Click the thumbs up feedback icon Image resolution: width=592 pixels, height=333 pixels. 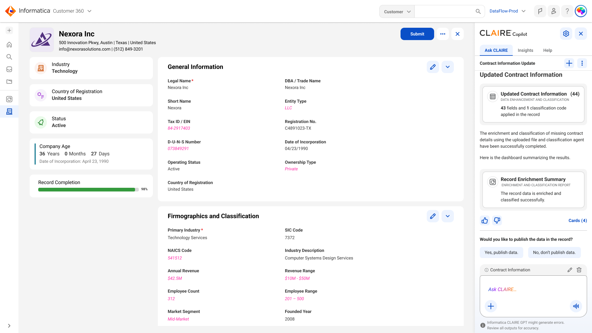(485, 220)
